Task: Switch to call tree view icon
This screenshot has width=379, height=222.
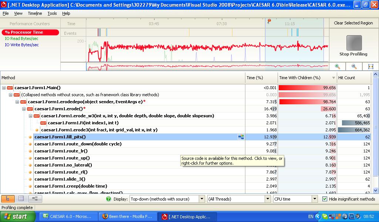Action: [8, 199]
